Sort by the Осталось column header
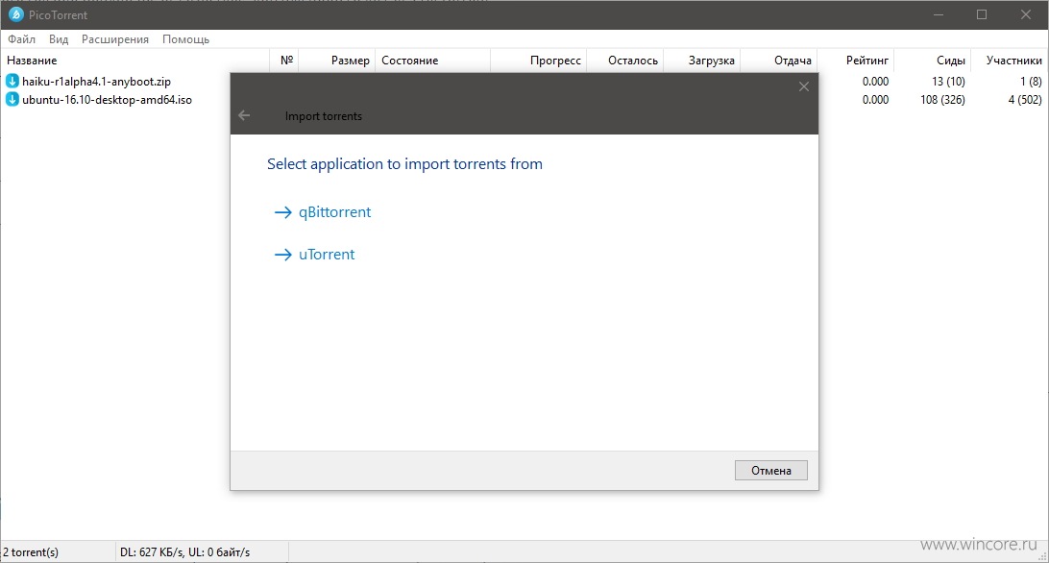Viewport: 1049px width, 563px height. 624,61
